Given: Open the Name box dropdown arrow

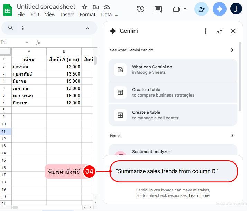Looking at the screenshot, I should click(x=27, y=42).
